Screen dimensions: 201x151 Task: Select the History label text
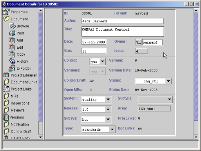(22, 61)
